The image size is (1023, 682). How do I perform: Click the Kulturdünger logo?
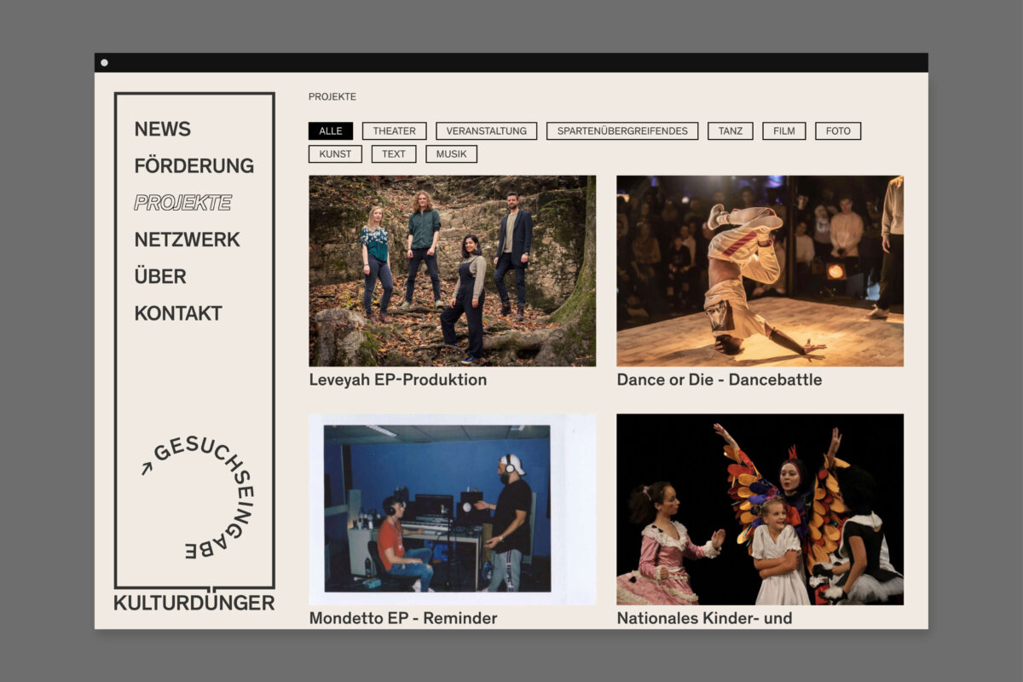click(x=194, y=603)
